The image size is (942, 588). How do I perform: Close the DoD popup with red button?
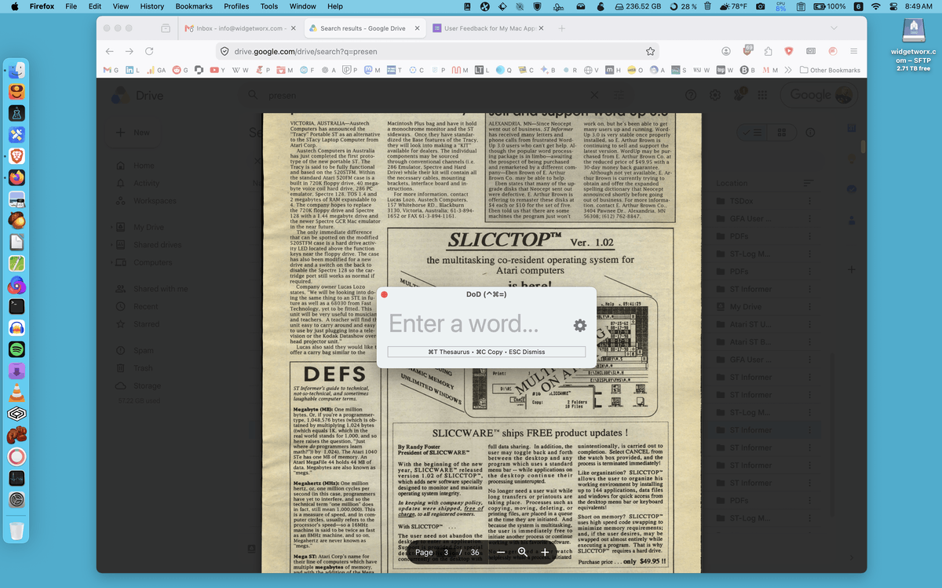pyautogui.click(x=384, y=294)
